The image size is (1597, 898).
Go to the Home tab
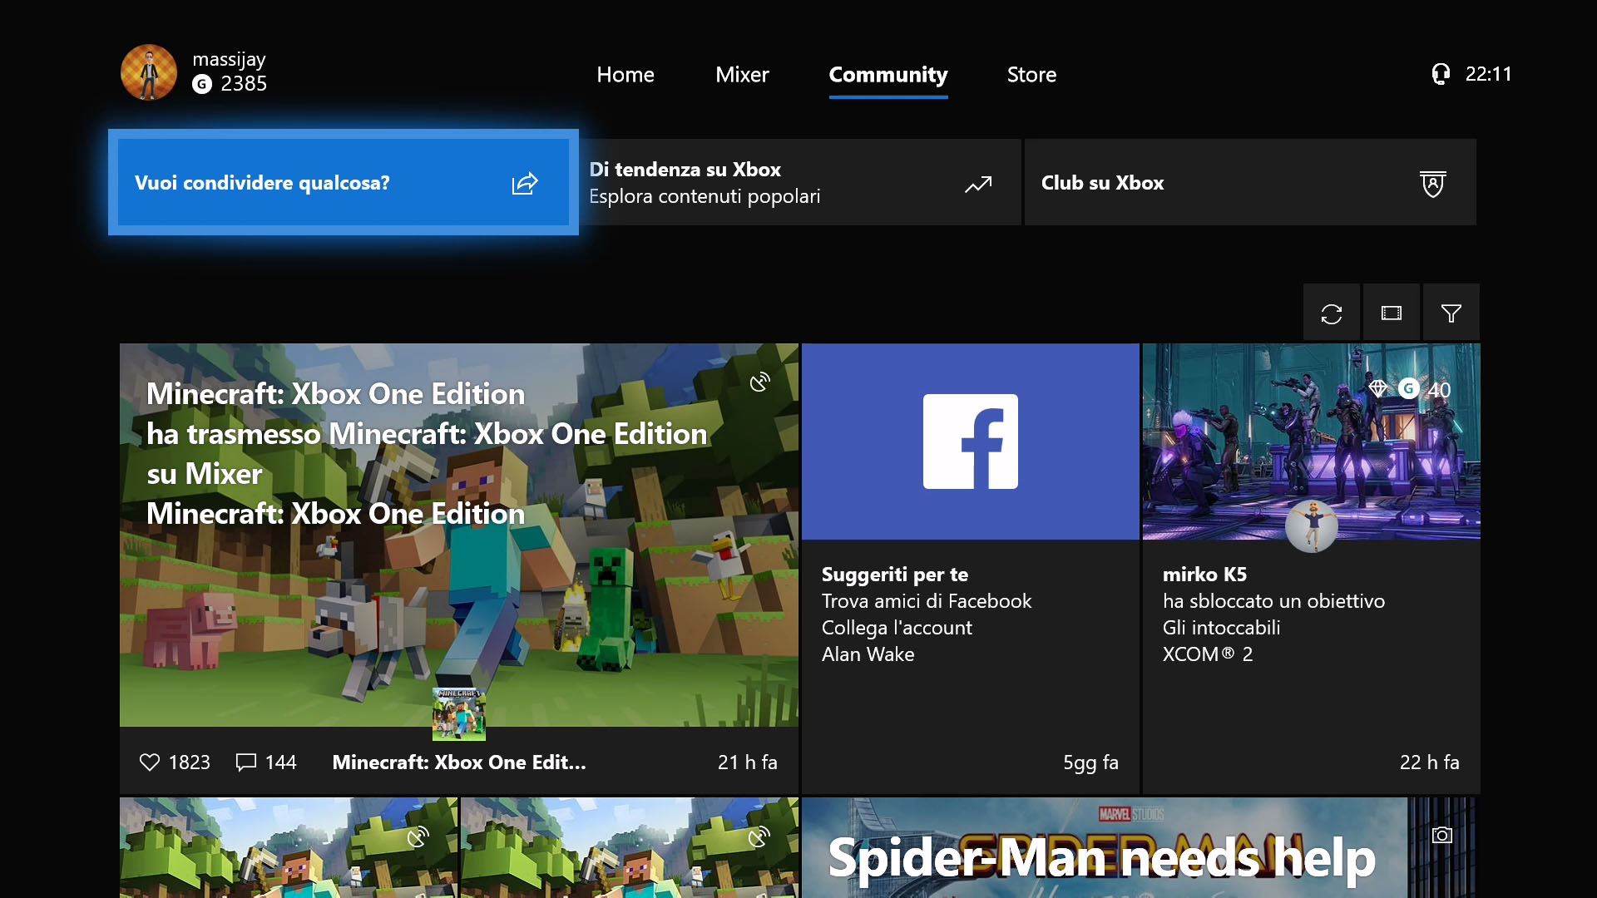[625, 75]
